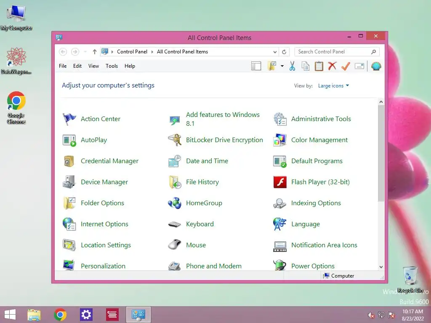The height and width of the screenshot is (323, 431).
Task: Click the Up one level arrow
Action: click(95, 52)
